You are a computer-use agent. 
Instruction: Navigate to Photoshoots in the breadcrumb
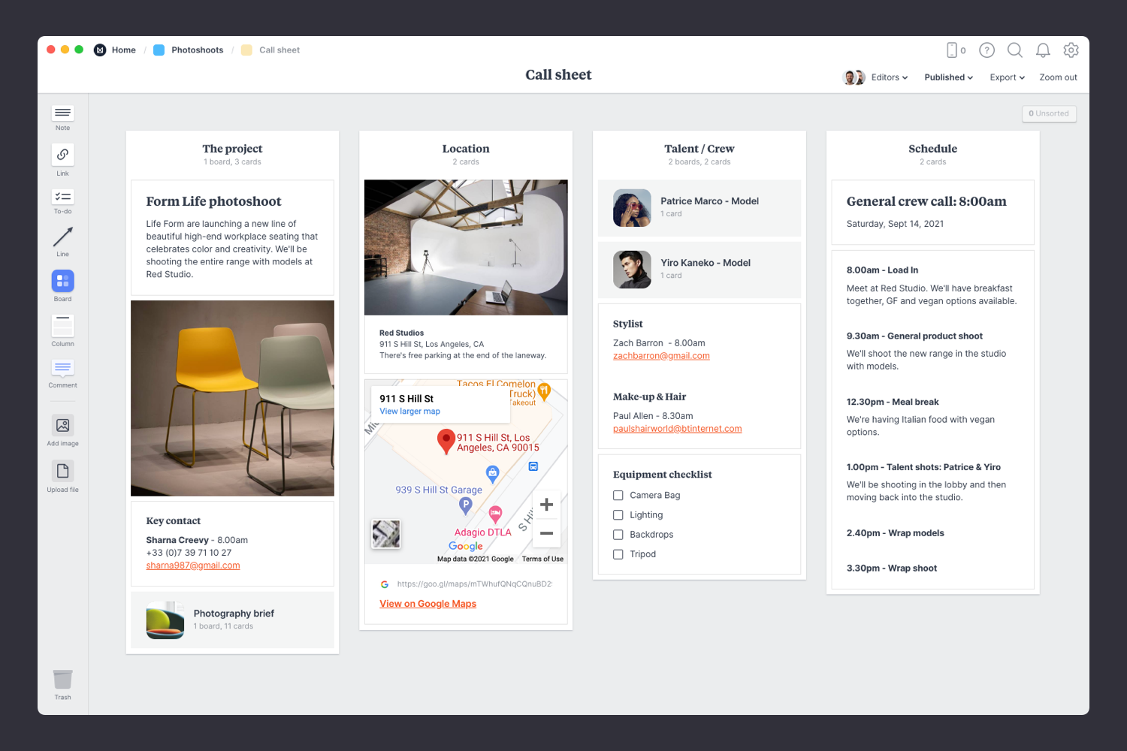click(197, 50)
